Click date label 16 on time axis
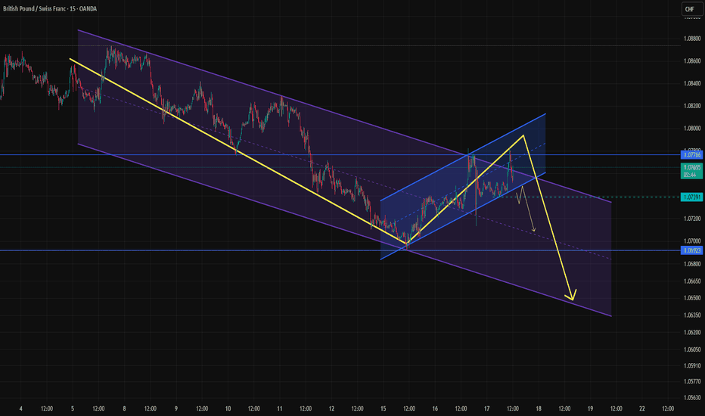Image resolution: width=705 pixels, height=416 pixels. pyautogui.click(x=435, y=408)
